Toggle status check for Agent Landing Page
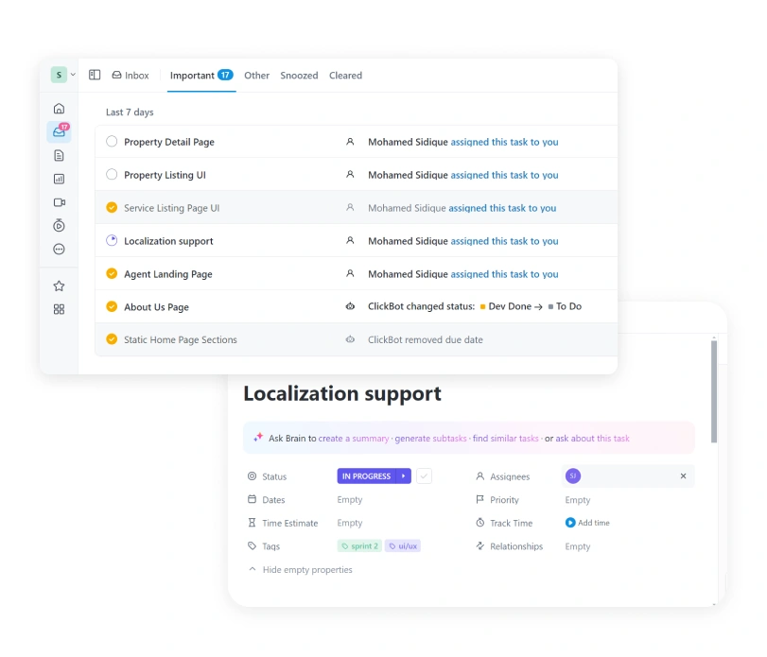 coord(112,273)
